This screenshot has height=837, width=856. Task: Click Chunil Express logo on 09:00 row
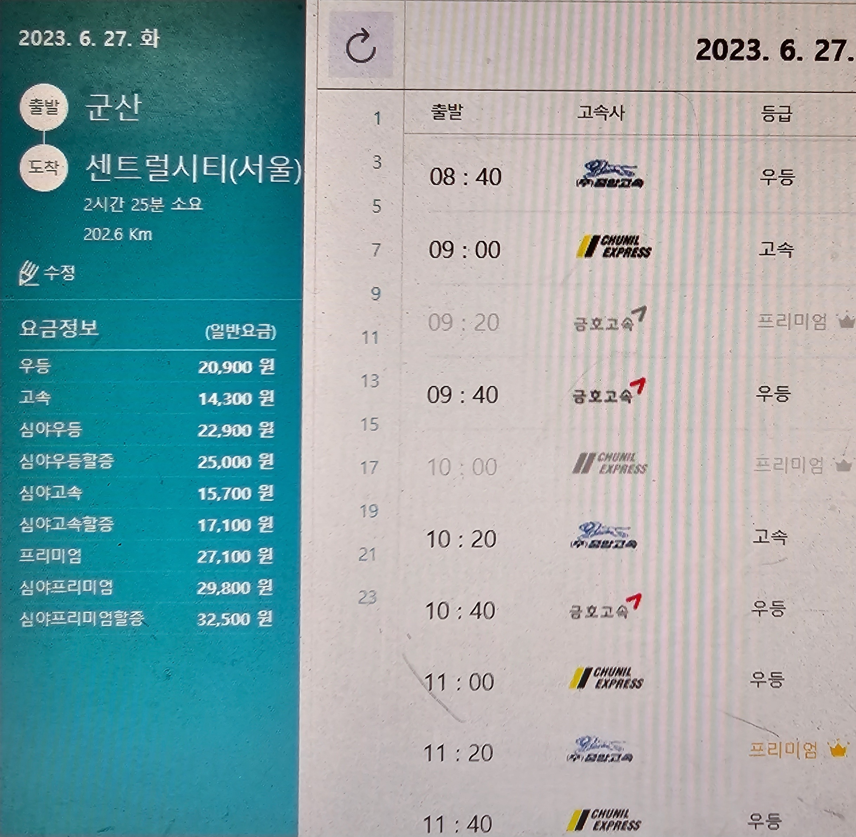point(614,247)
